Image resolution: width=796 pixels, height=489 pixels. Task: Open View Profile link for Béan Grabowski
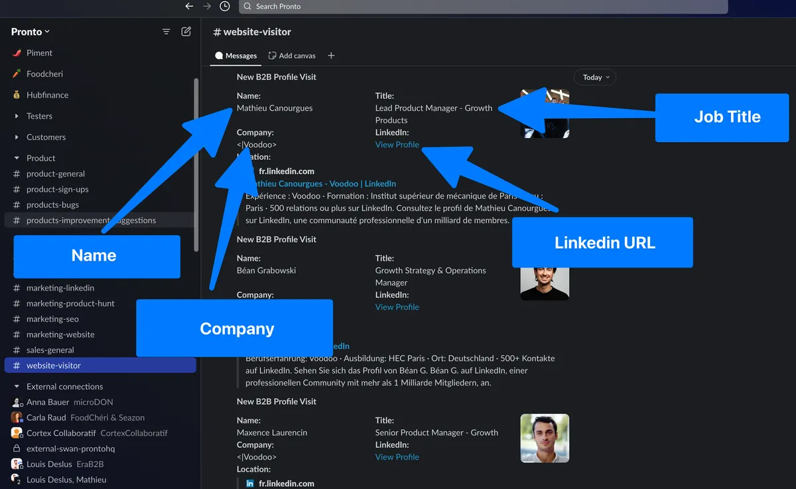pos(397,307)
